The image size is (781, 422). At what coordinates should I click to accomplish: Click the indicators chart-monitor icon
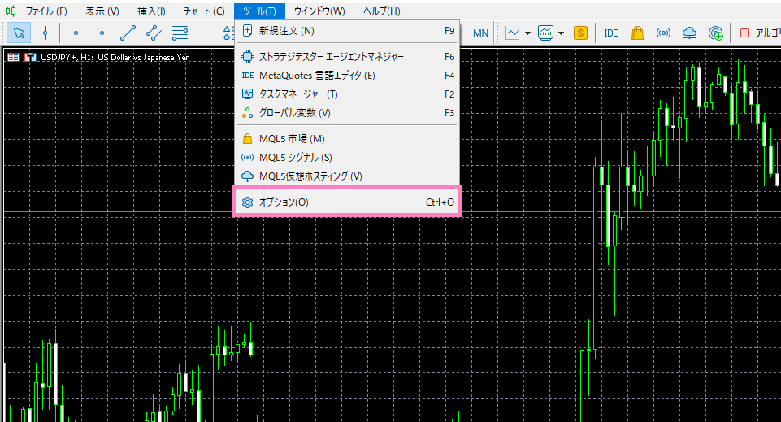click(x=546, y=33)
